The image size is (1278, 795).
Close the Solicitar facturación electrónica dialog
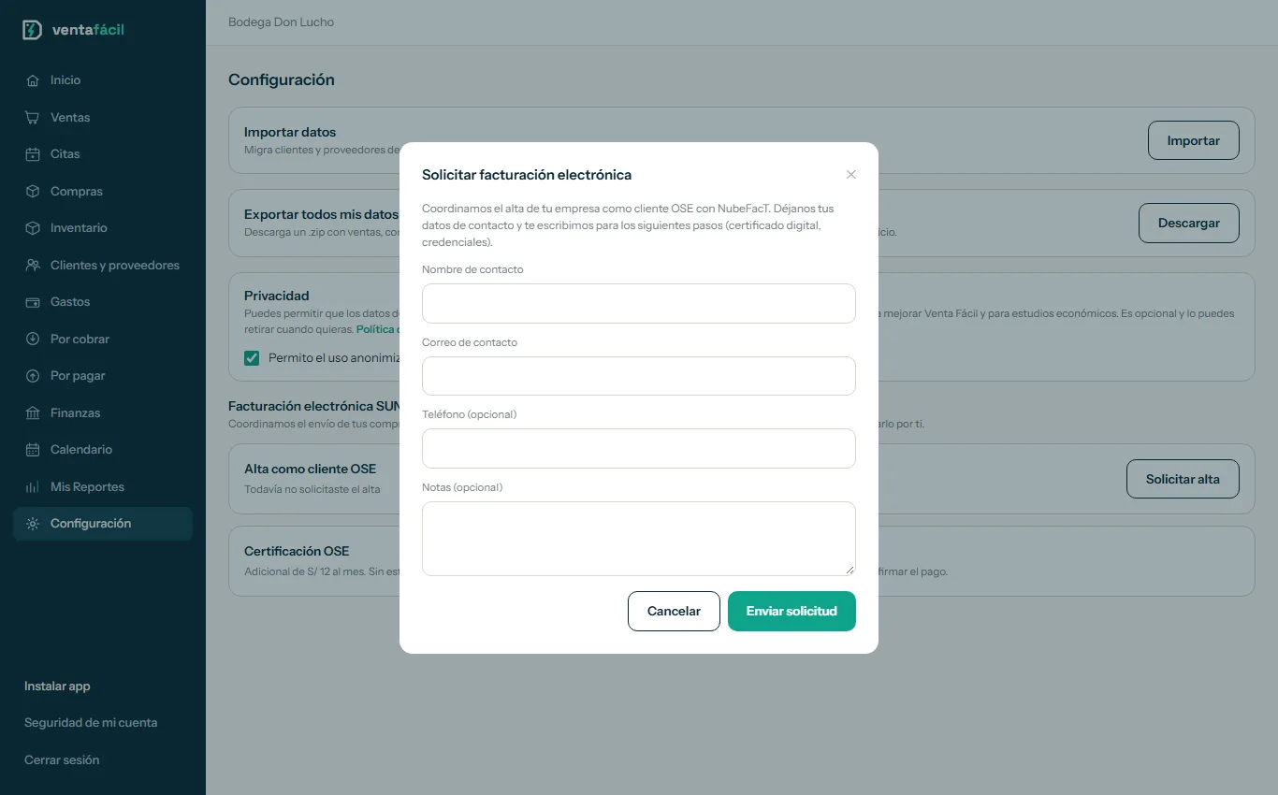click(x=851, y=175)
